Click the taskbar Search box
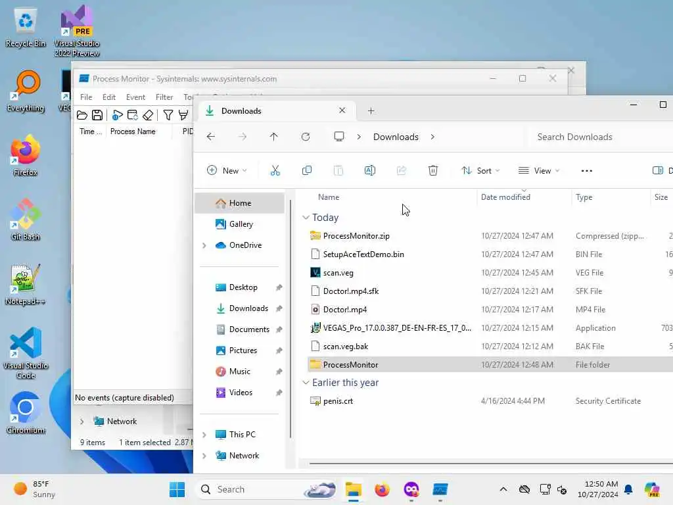The width and height of the screenshot is (673, 505). (x=266, y=489)
